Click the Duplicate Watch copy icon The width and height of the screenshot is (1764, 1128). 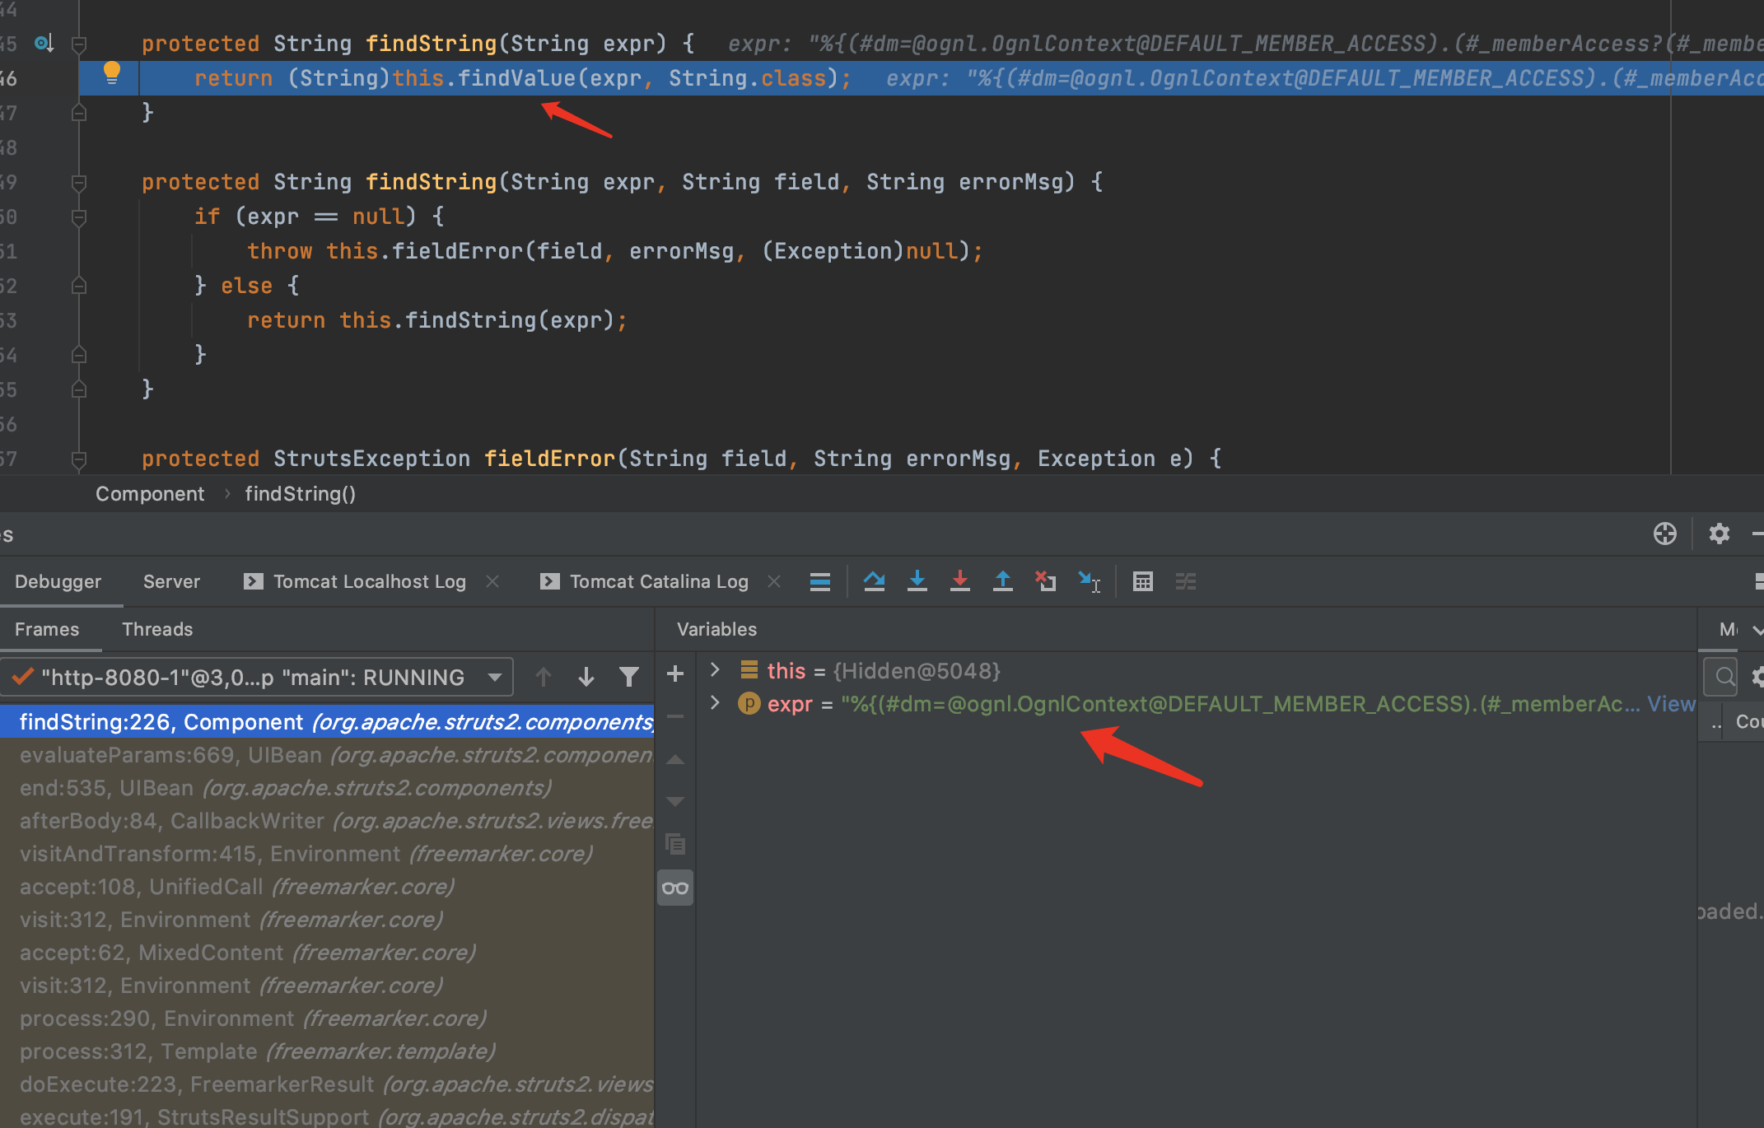point(675,845)
